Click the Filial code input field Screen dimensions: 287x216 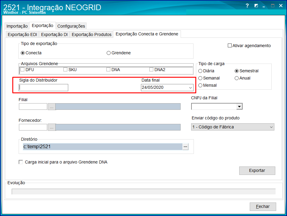[33, 106]
